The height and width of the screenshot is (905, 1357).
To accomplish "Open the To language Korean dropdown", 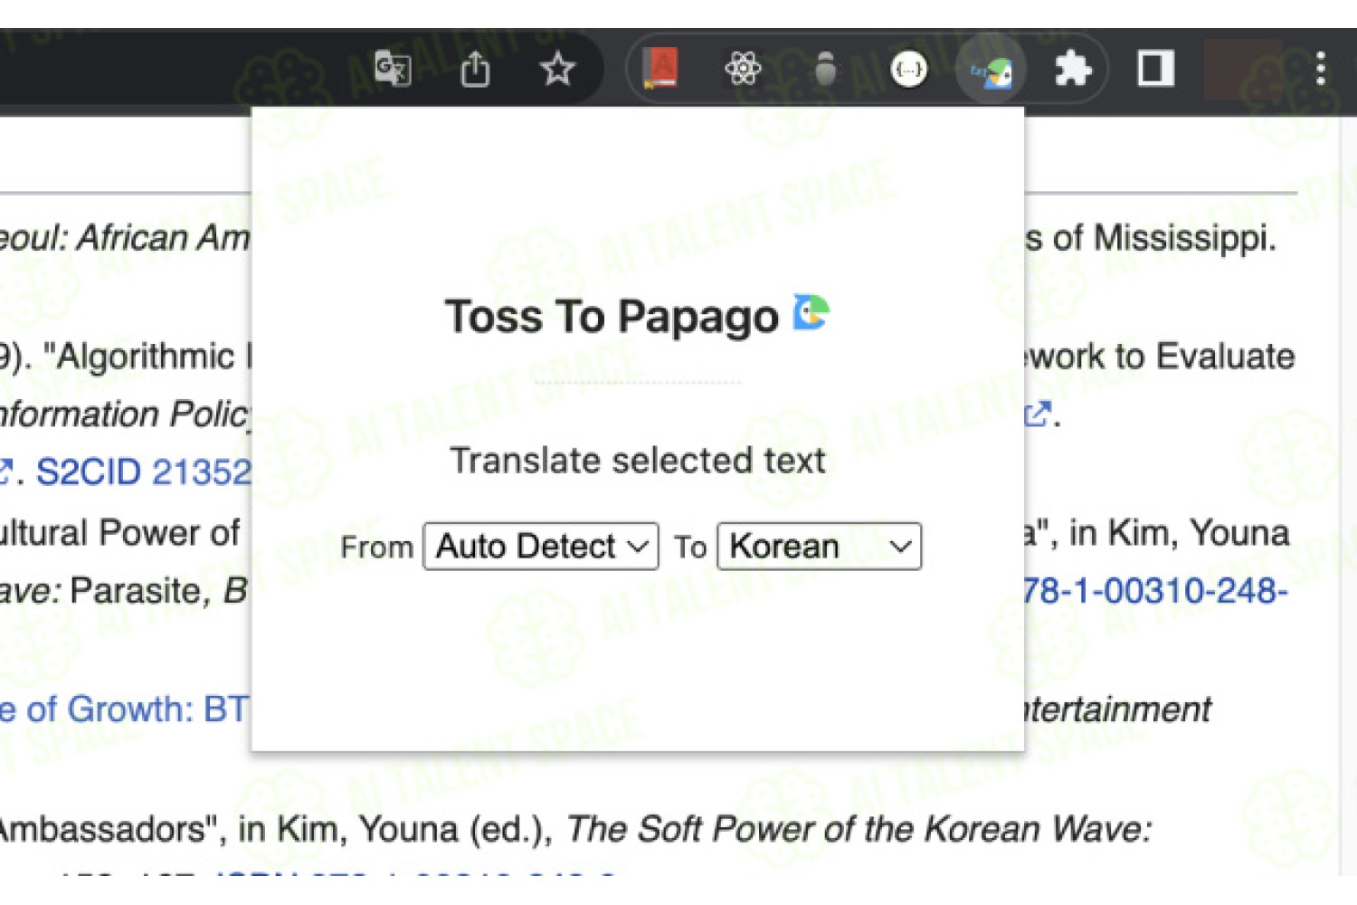I will (820, 547).
